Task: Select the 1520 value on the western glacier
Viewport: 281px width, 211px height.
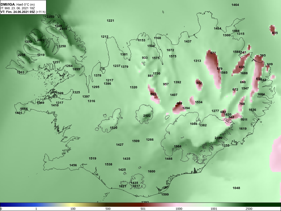Action: (x=114, y=128)
